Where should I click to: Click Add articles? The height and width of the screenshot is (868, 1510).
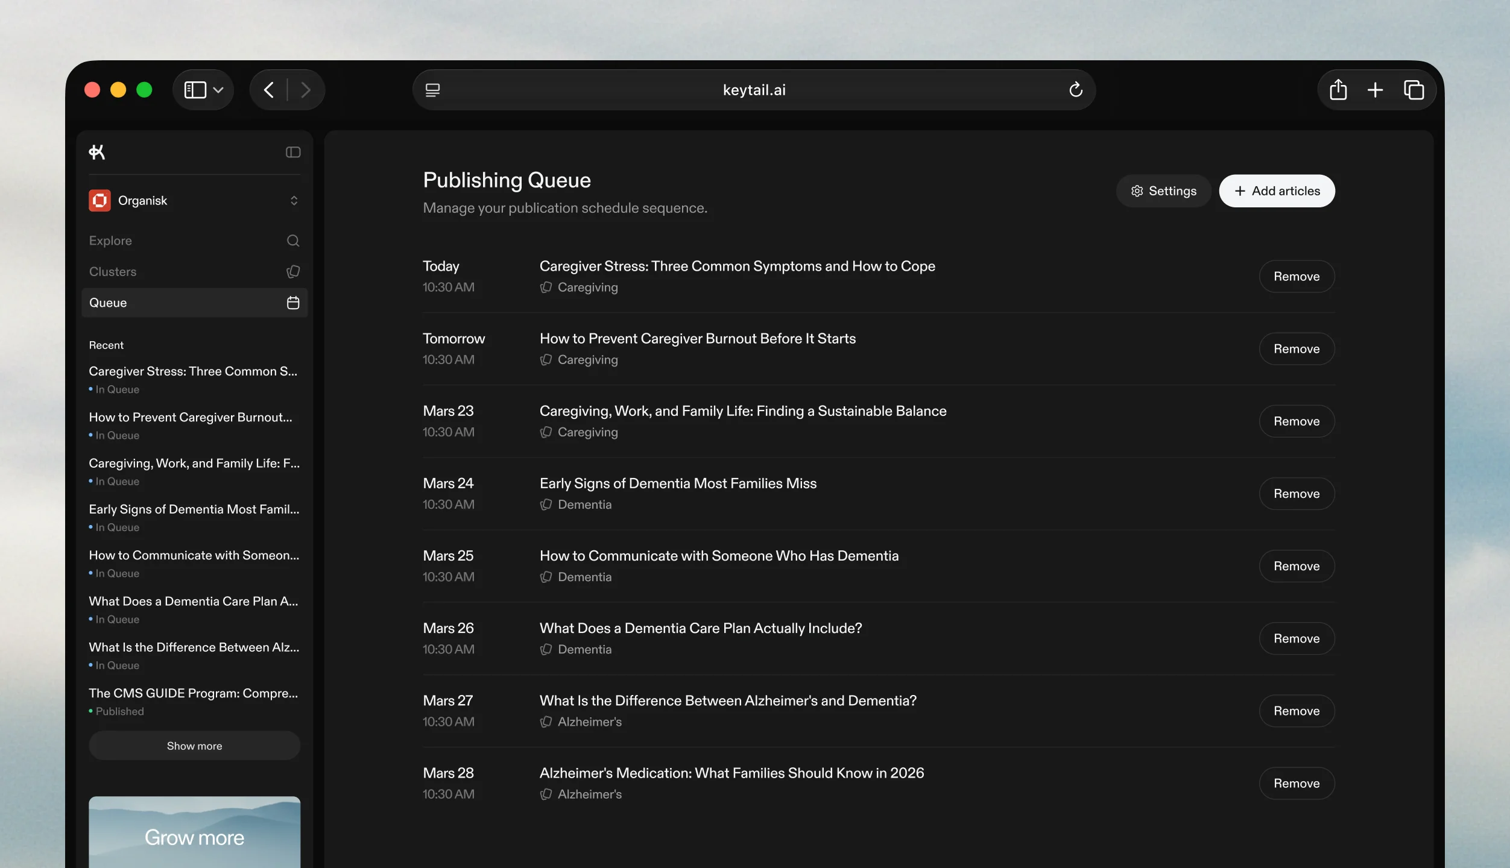[1277, 190]
